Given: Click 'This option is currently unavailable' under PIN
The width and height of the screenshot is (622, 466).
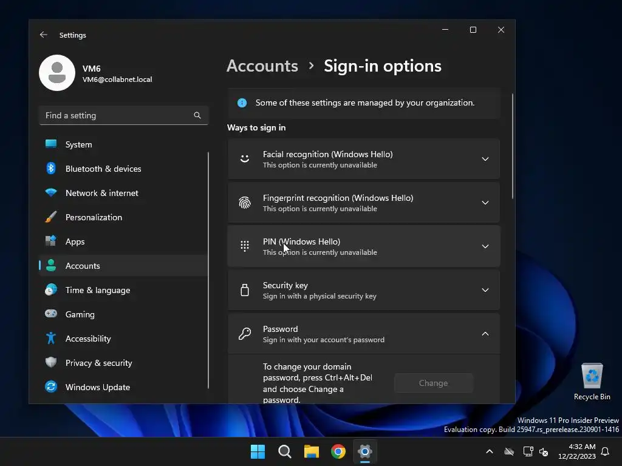Looking at the screenshot, I should coord(320,252).
